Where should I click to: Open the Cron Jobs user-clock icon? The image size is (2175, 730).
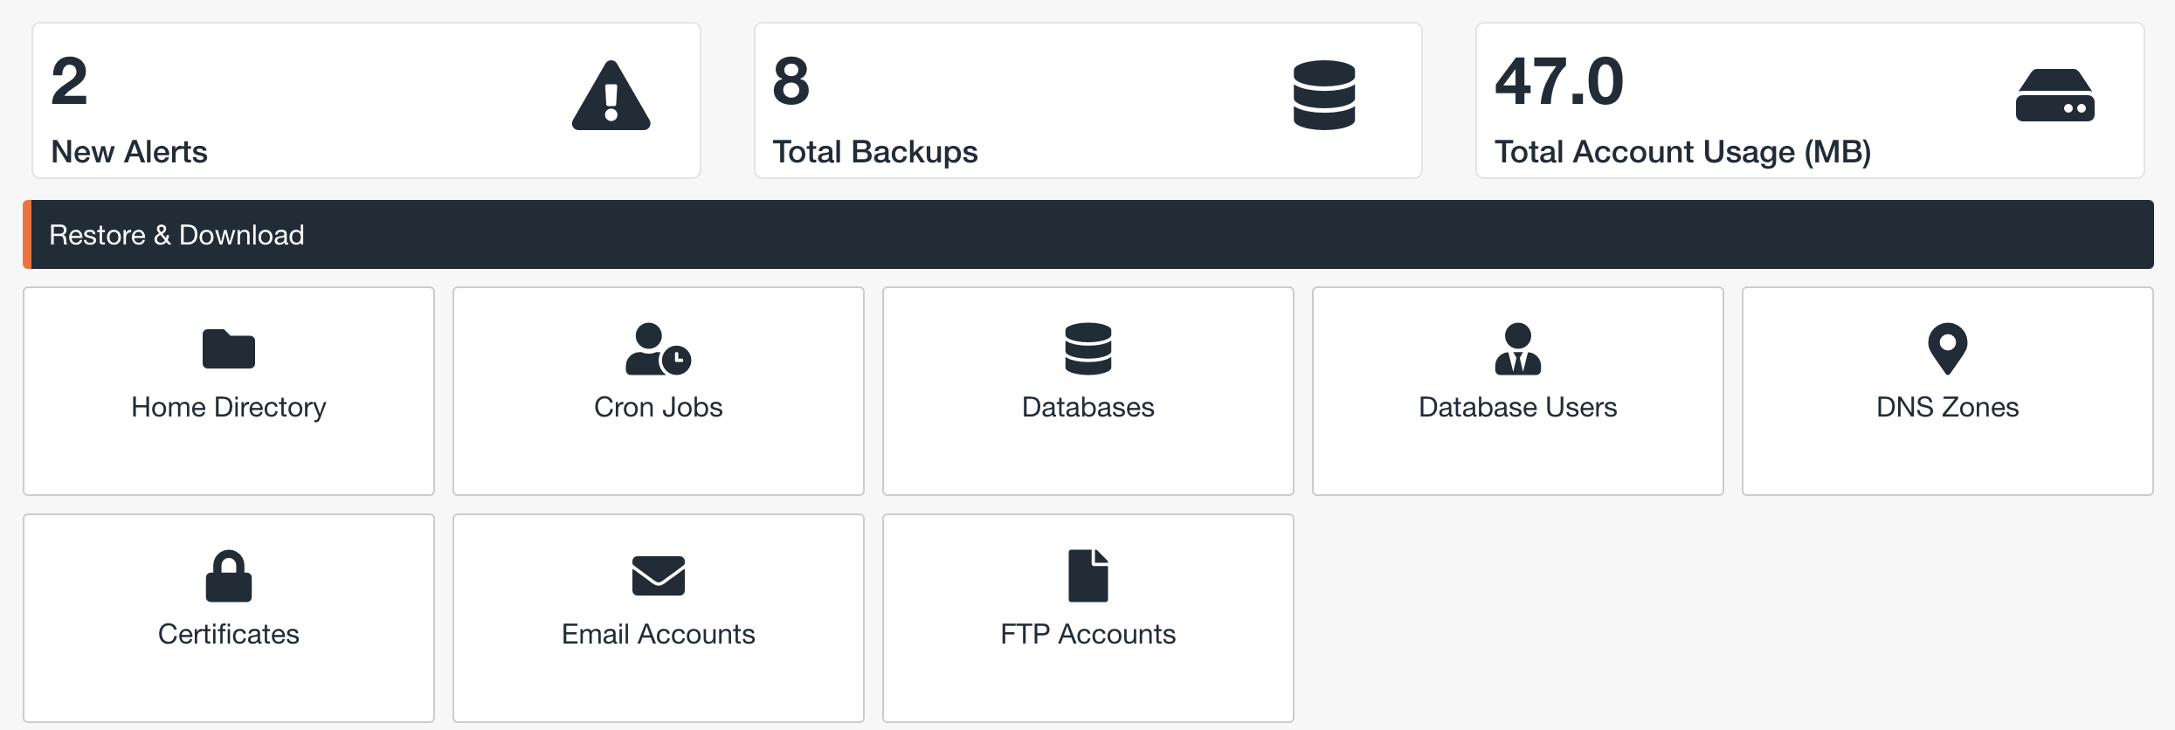659,349
